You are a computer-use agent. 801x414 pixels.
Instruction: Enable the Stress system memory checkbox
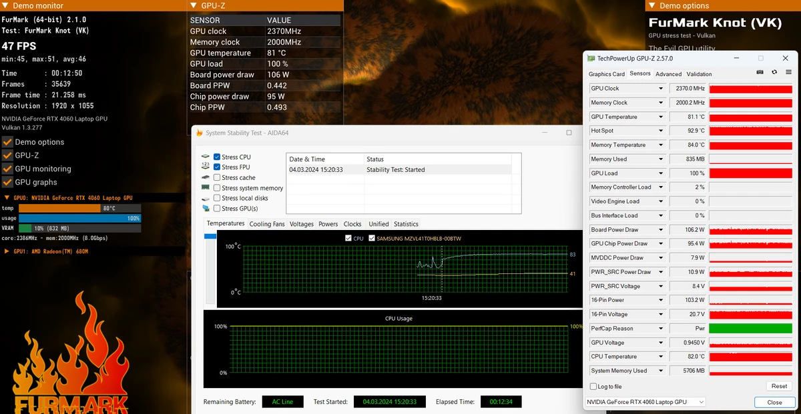point(217,188)
